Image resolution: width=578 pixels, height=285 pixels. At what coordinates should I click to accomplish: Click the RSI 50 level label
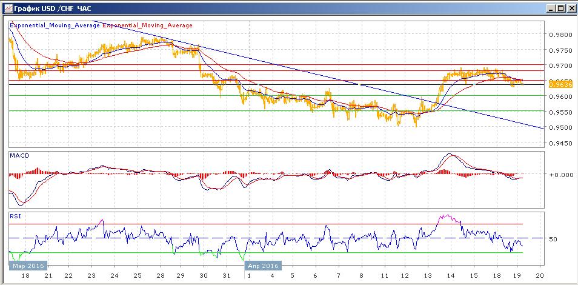553,240
